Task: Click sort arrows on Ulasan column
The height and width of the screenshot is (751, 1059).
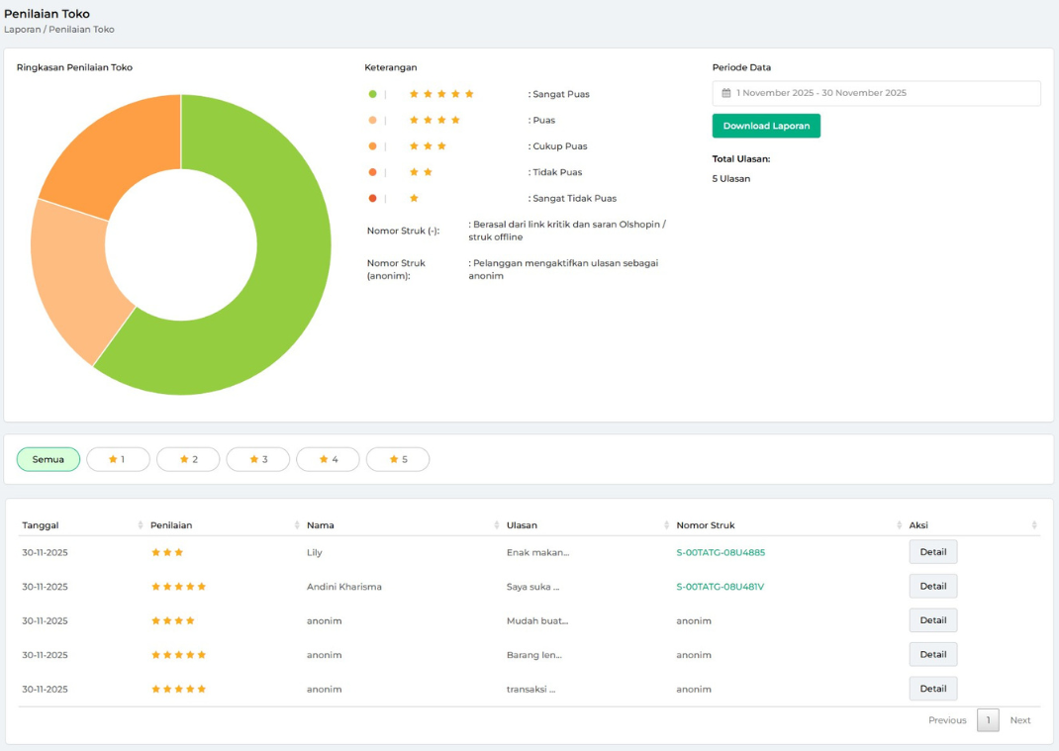Action: coord(667,525)
